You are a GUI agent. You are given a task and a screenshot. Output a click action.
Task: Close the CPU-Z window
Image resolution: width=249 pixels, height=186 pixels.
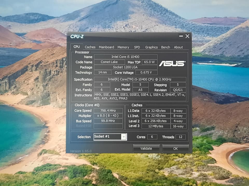coord(187,36)
